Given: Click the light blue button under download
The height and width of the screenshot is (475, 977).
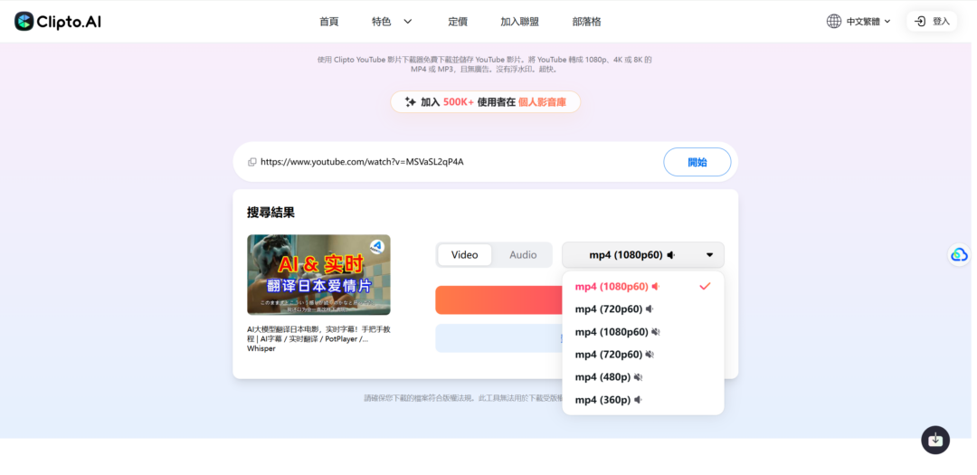Looking at the screenshot, I should click(498, 337).
